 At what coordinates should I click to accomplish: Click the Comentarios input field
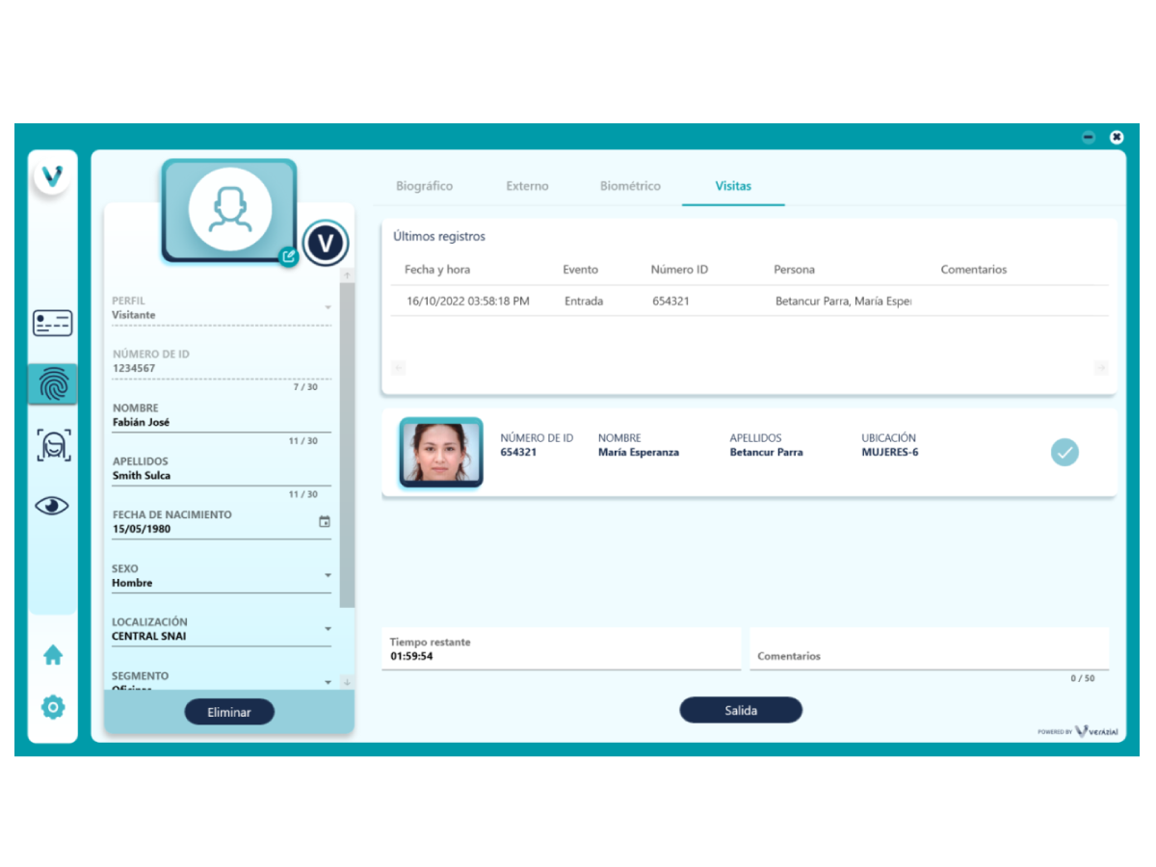(929, 649)
